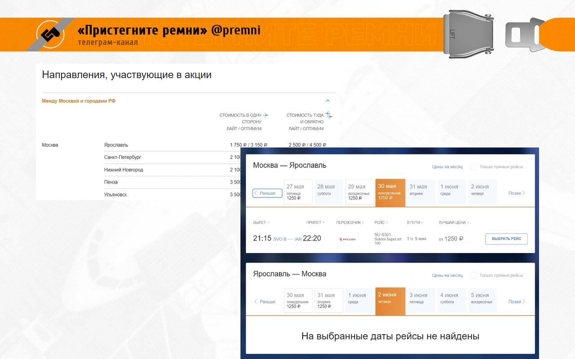Click the Выбрать рейс button

pyautogui.click(x=506, y=239)
